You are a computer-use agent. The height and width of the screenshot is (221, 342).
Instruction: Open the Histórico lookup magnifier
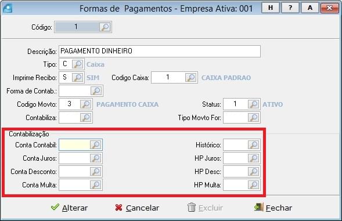[x=253, y=144]
